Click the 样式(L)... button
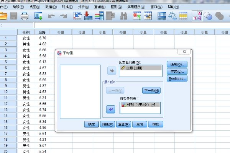This screenshot has height=153, width=230. point(177,72)
